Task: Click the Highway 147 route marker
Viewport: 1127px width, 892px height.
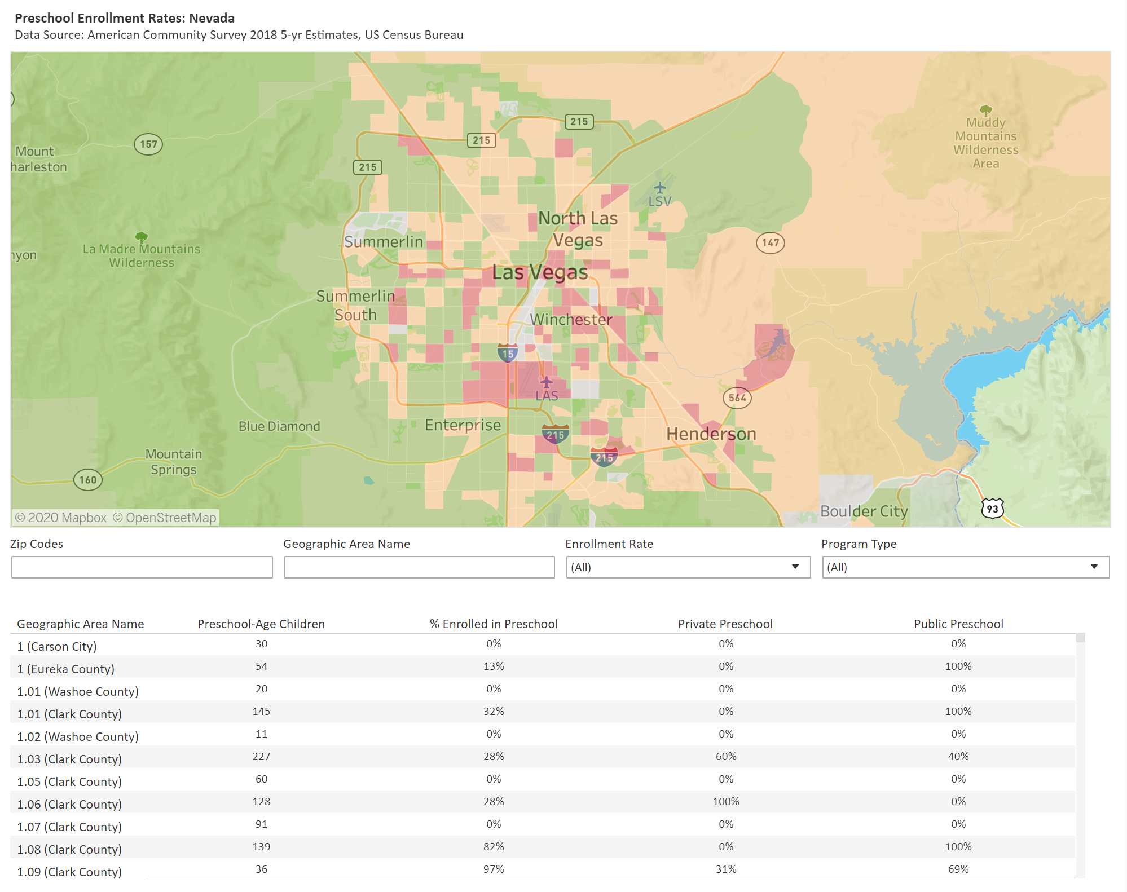Action: click(x=770, y=243)
